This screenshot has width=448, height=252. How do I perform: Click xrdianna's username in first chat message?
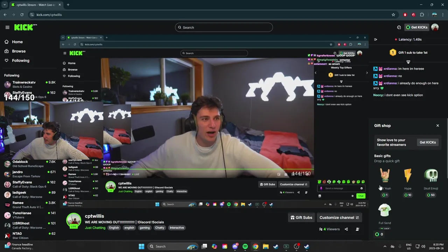[391, 69]
